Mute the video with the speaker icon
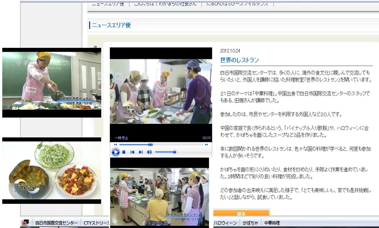 click(149, 152)
